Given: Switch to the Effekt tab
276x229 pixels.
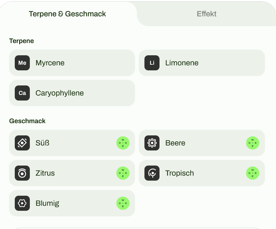Looking at the screenshot, I should (x=207, y=14).
